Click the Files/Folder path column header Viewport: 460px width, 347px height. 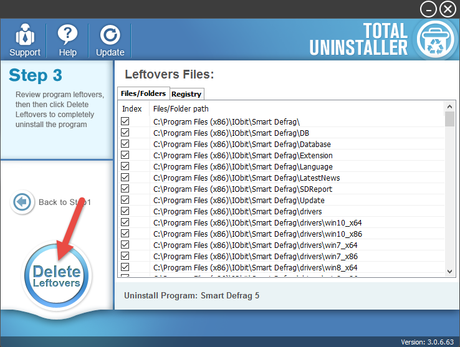pos(181,109)
